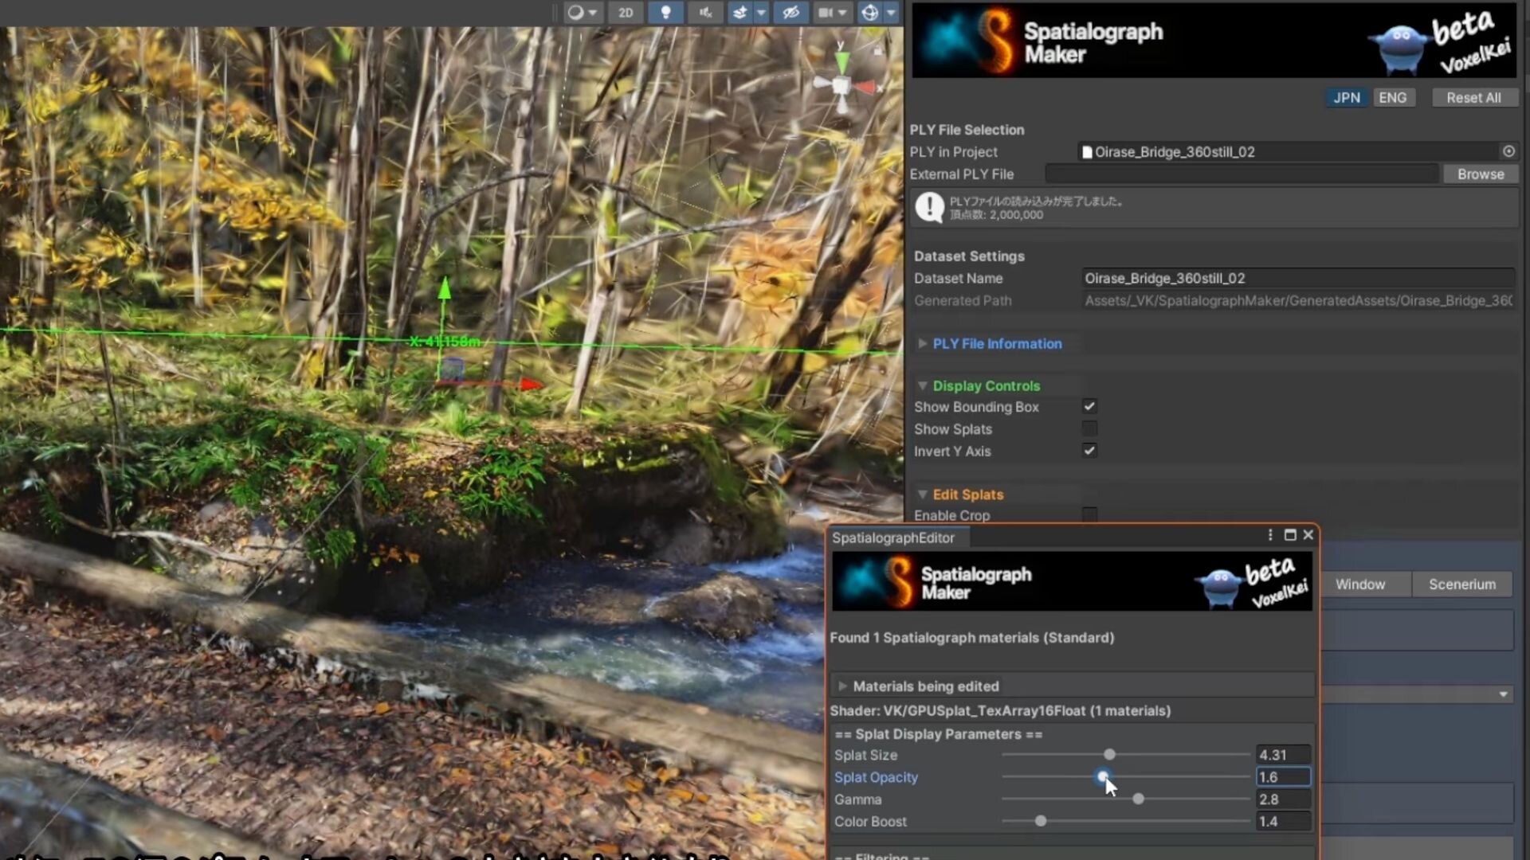Toggle hidden objects visibility eye icon
1530x860 pixels.
tap(790, 13)
